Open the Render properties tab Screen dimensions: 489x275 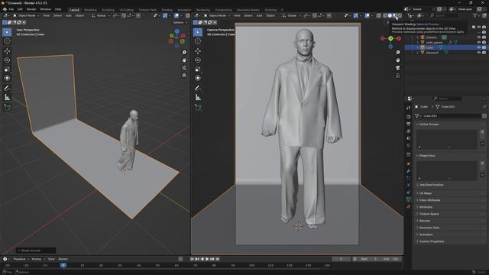point(409,117)
